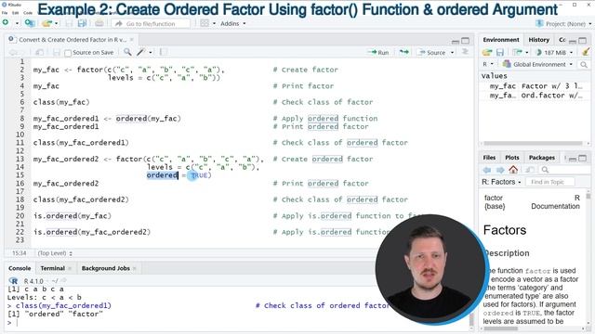Switch to the Files tab
The height and width of the screenshot is (334, 595).
coord(489,158)
